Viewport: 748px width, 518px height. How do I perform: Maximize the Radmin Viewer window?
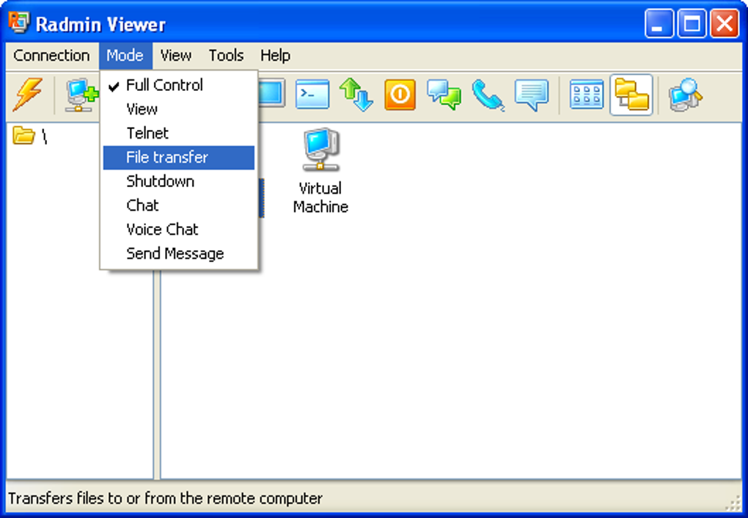692,23
